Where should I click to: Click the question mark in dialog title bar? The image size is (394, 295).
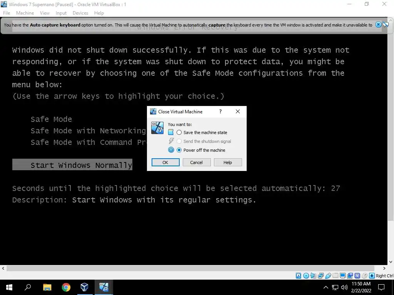220,111
